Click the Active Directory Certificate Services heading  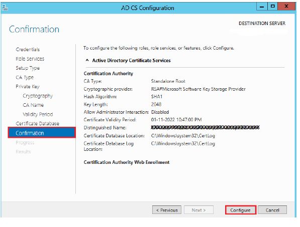[132, 61]
